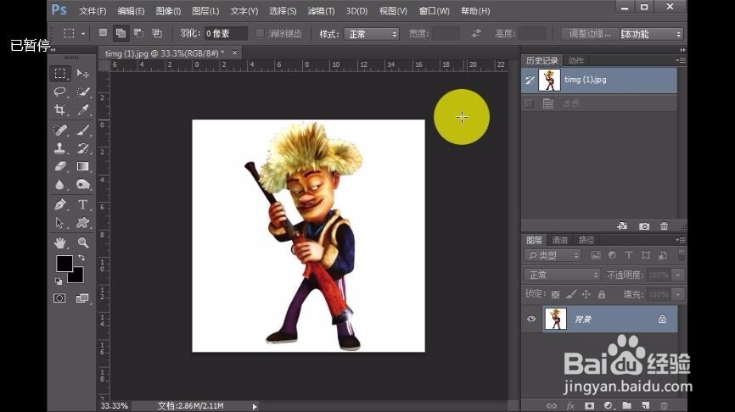
Task: Select the History Brush tool
Action: pyautogui.click(x=83, y=148)
